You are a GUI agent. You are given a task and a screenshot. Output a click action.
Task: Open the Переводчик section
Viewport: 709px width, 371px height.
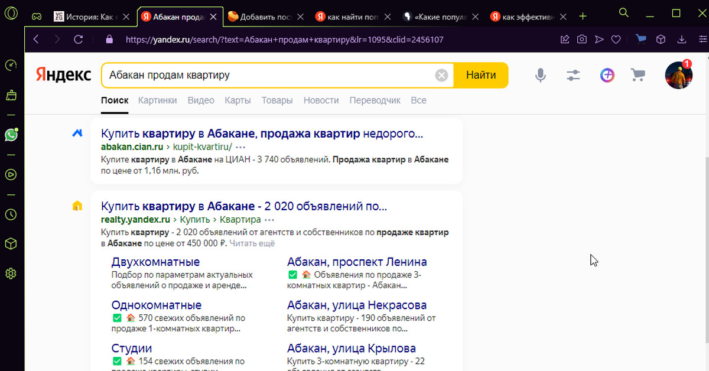coord(375,100)
